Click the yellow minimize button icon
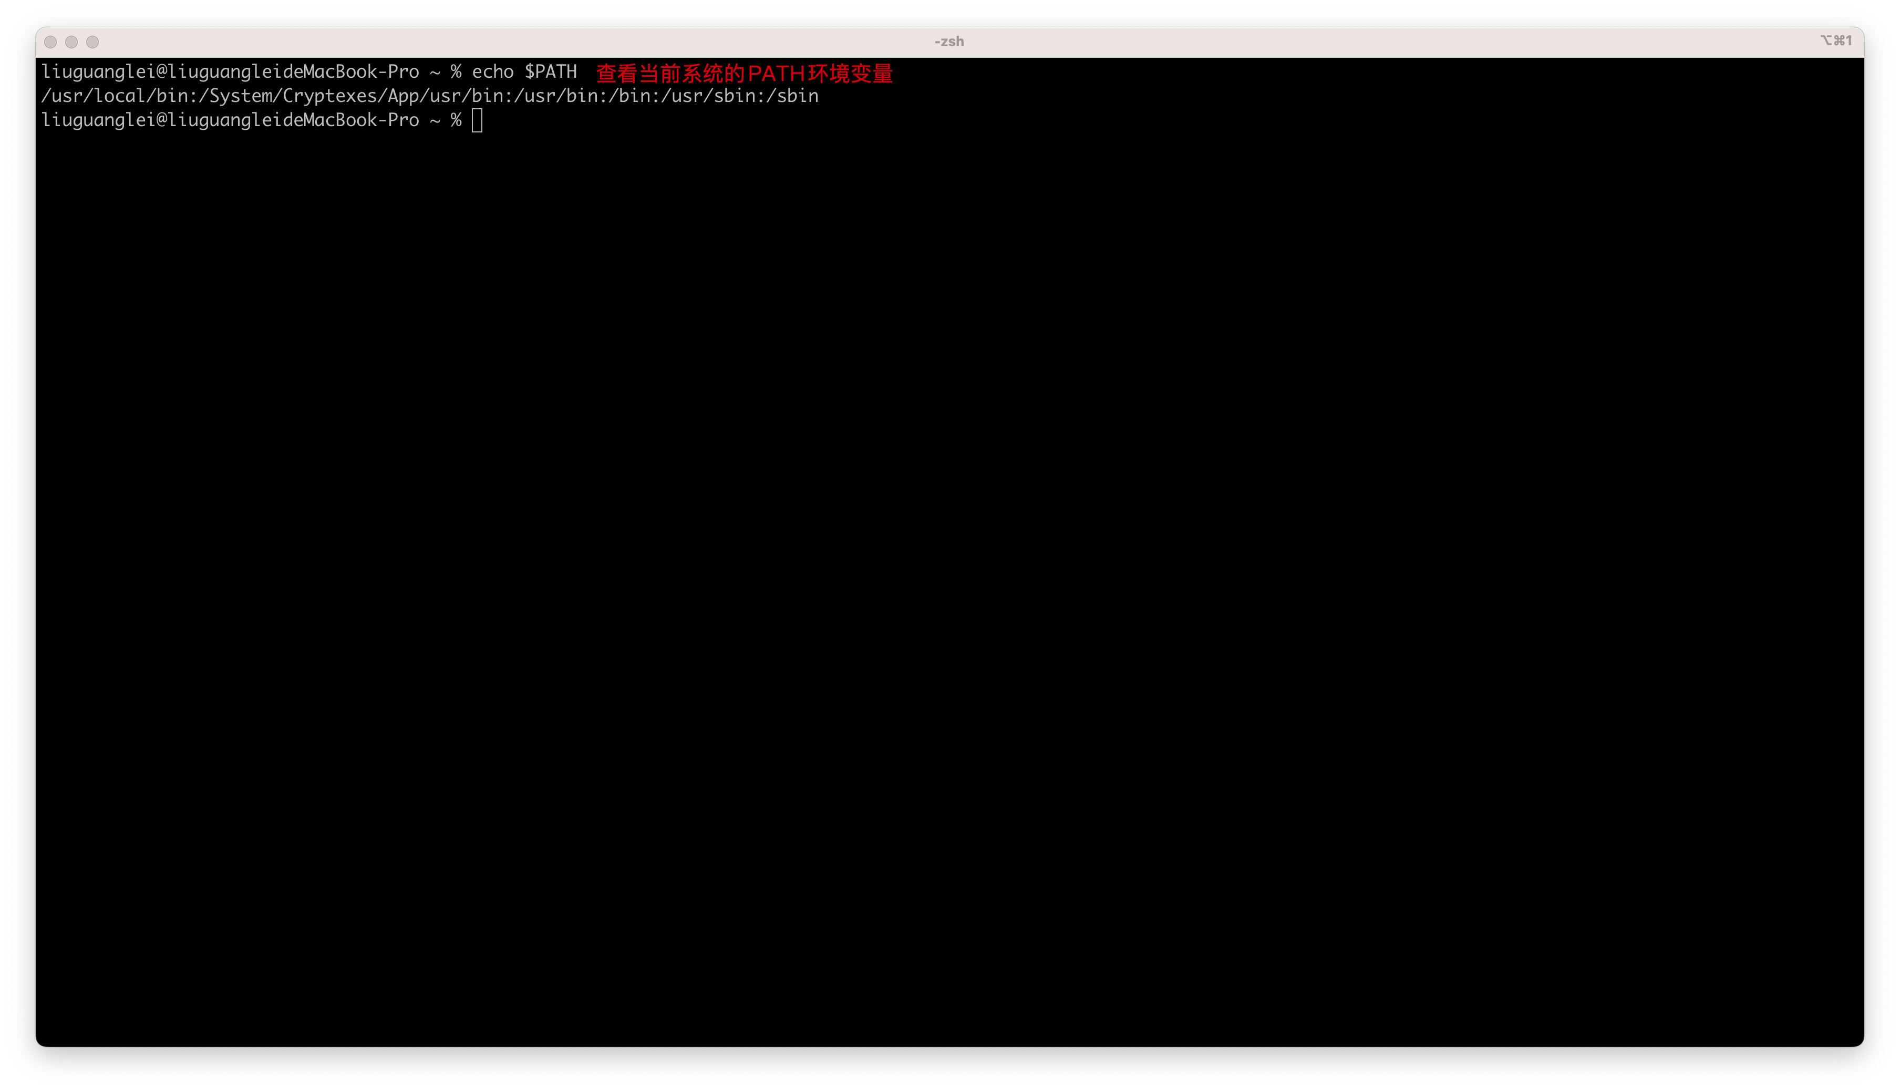 72,42
